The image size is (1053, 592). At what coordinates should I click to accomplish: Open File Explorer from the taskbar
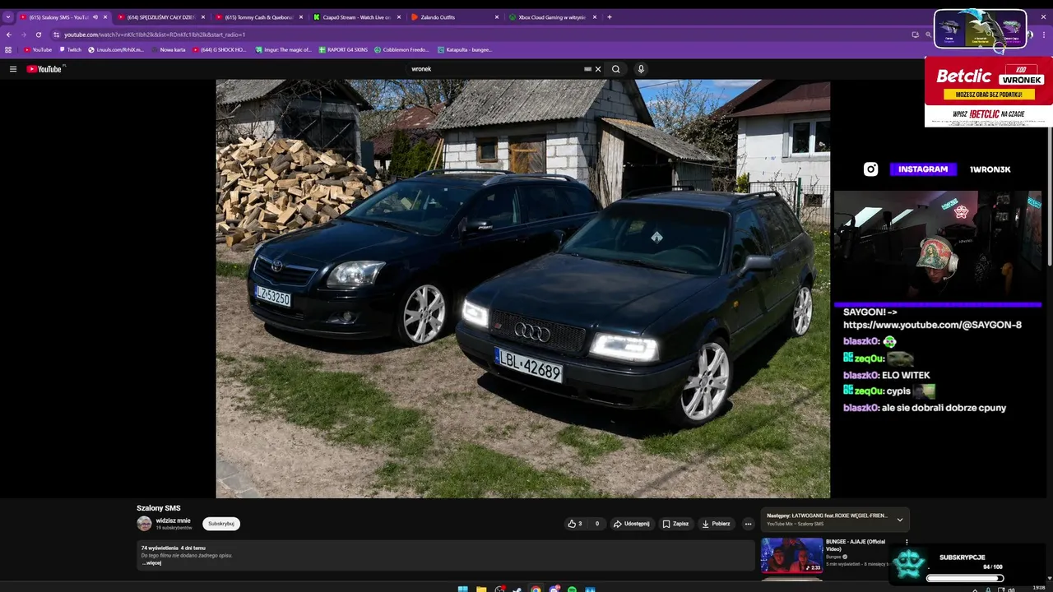[x=481, y=589]
